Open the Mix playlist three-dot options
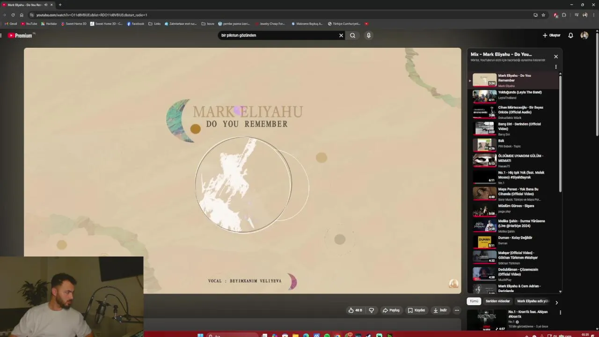This screenshot has width=599, height=337. pos(556,67)
